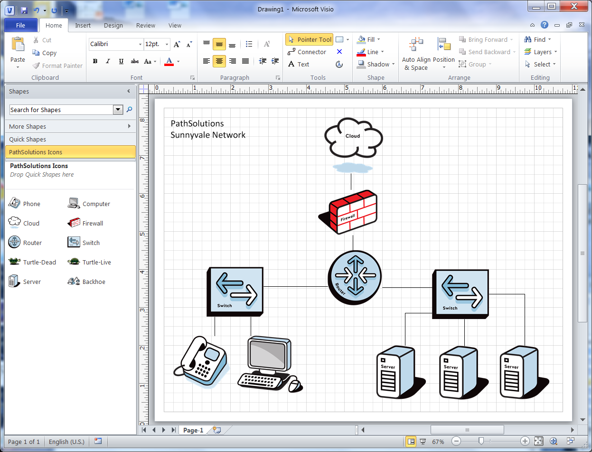Click the zoom slider handle
This screenshot has height=452, width=592.
tap(481, 442)
